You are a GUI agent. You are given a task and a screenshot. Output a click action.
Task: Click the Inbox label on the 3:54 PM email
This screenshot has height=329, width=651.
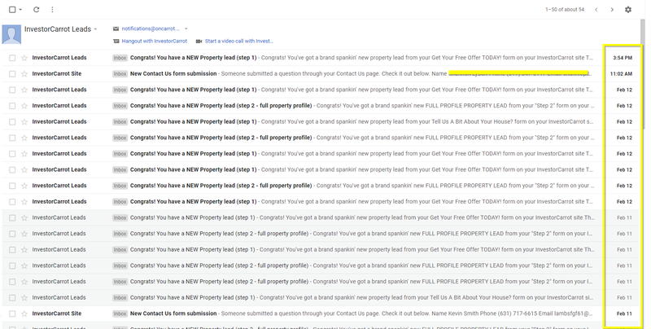coord(120,58)
